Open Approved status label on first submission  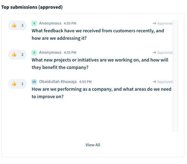click(x=165, y=23)
